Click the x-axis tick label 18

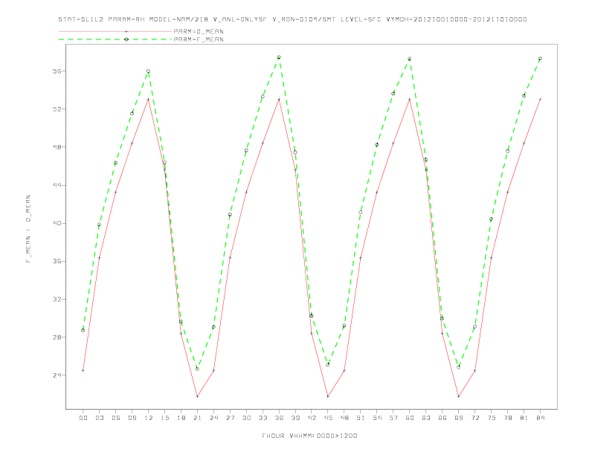point(181,418)
